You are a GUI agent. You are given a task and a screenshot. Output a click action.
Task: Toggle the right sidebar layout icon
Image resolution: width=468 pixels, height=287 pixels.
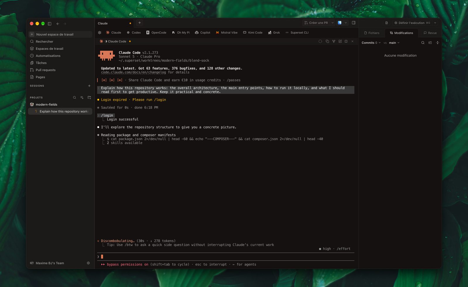click(354, 23)
